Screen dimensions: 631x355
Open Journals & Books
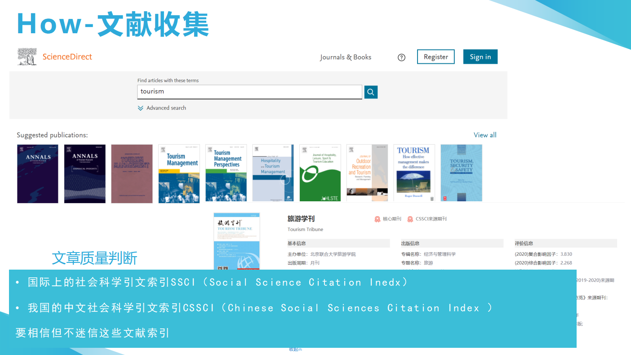(x=346, y=57)
